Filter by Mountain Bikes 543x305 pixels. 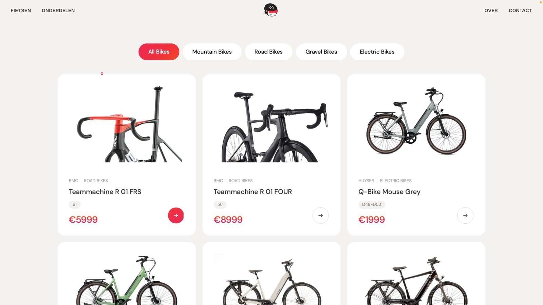212,52
